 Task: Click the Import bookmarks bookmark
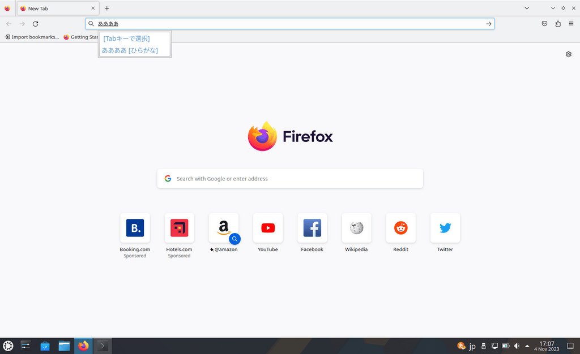click(x=32, y=37)
